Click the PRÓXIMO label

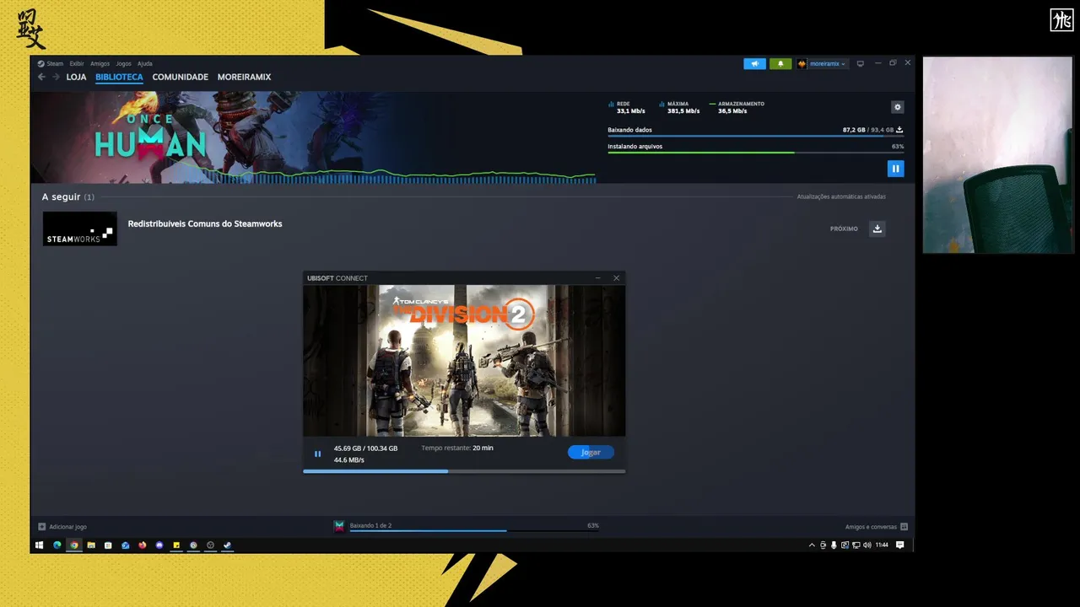click(844, 228)
